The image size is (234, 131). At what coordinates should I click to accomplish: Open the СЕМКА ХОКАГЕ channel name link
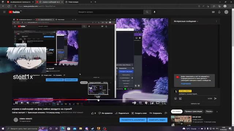click(x=26, y=119)
